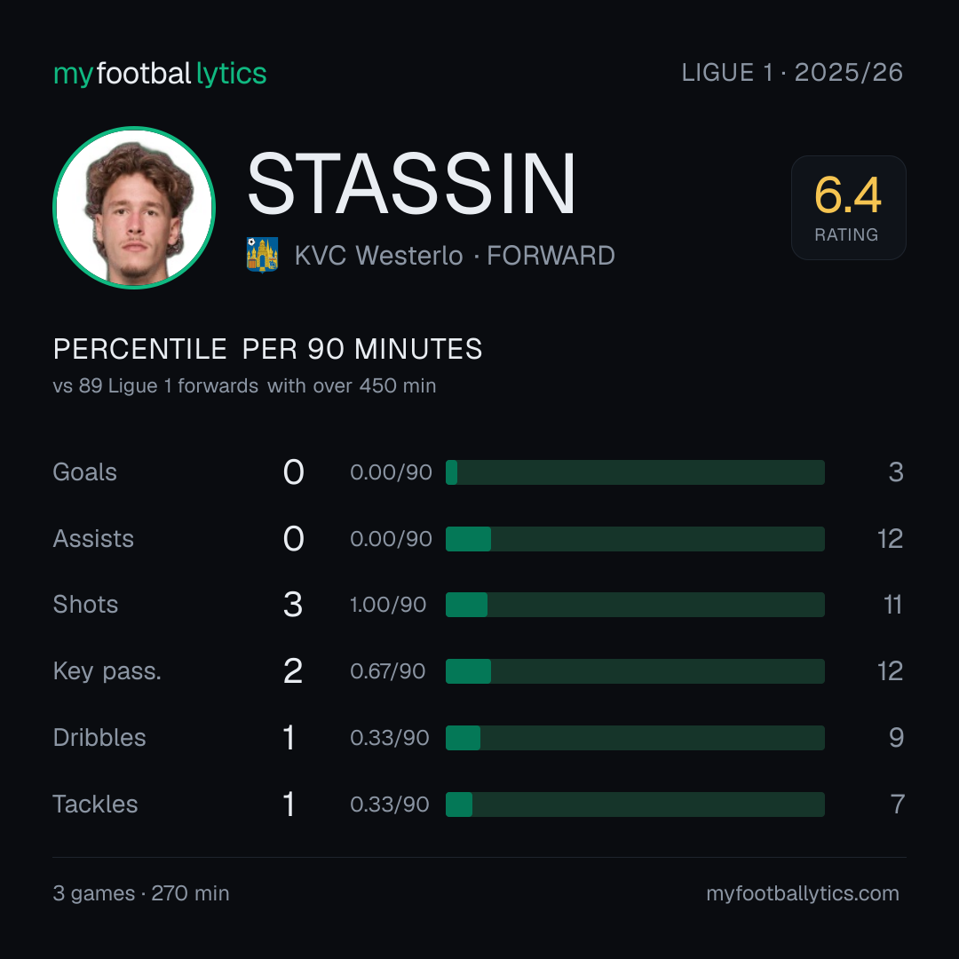The width and height of the screenshot is (959, 959).
Task: Click the Assists percentile bar
Action: (635, 539)
